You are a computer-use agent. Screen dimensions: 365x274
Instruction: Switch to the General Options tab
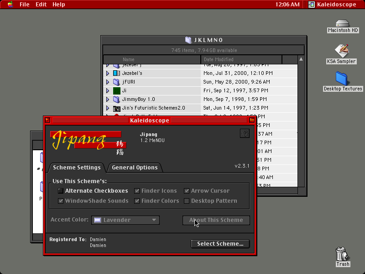(135, 168)
